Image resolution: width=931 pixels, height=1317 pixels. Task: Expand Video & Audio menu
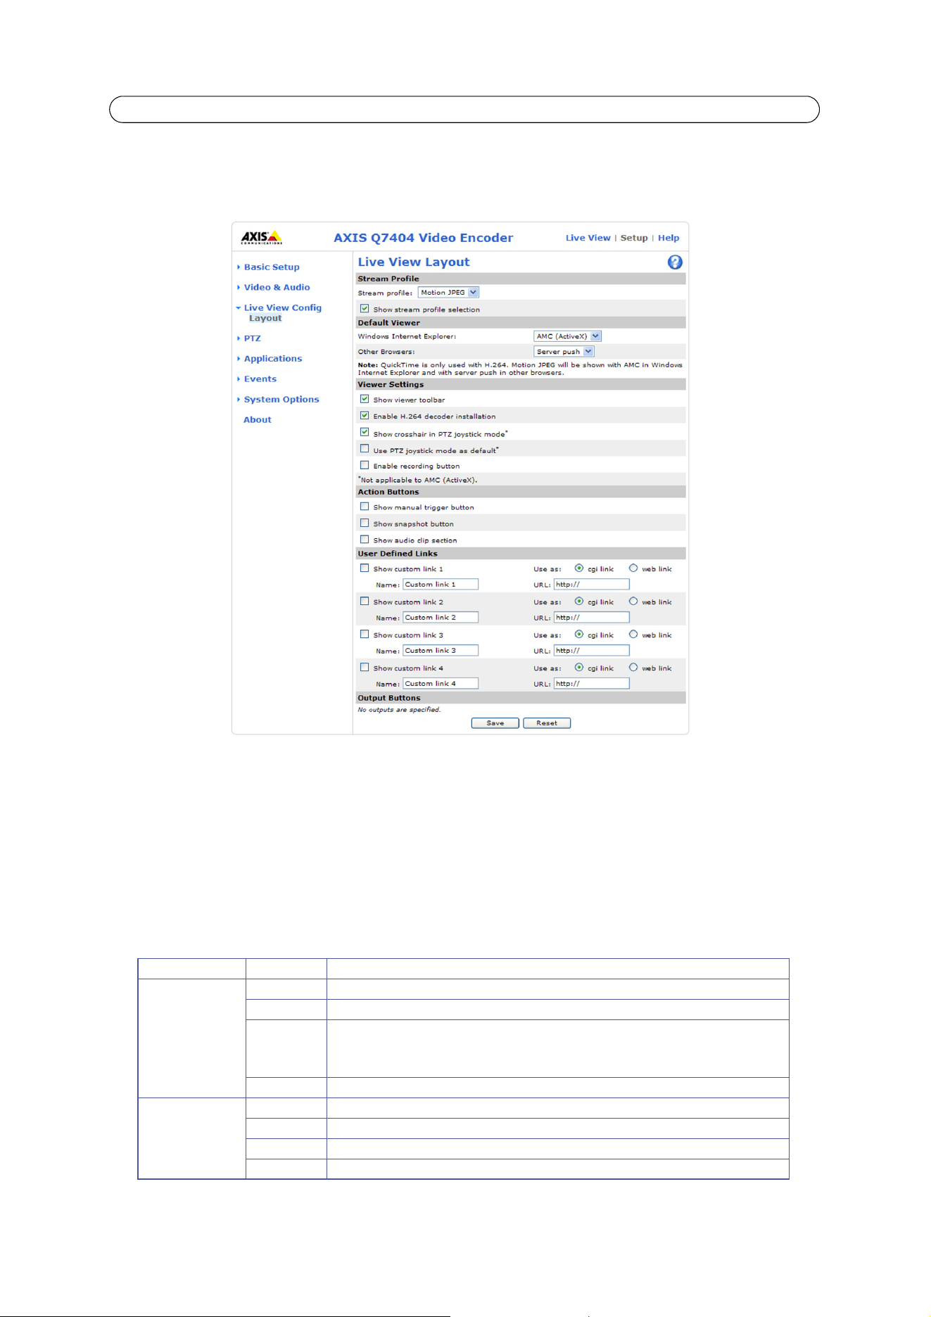(x=277, y=288)
